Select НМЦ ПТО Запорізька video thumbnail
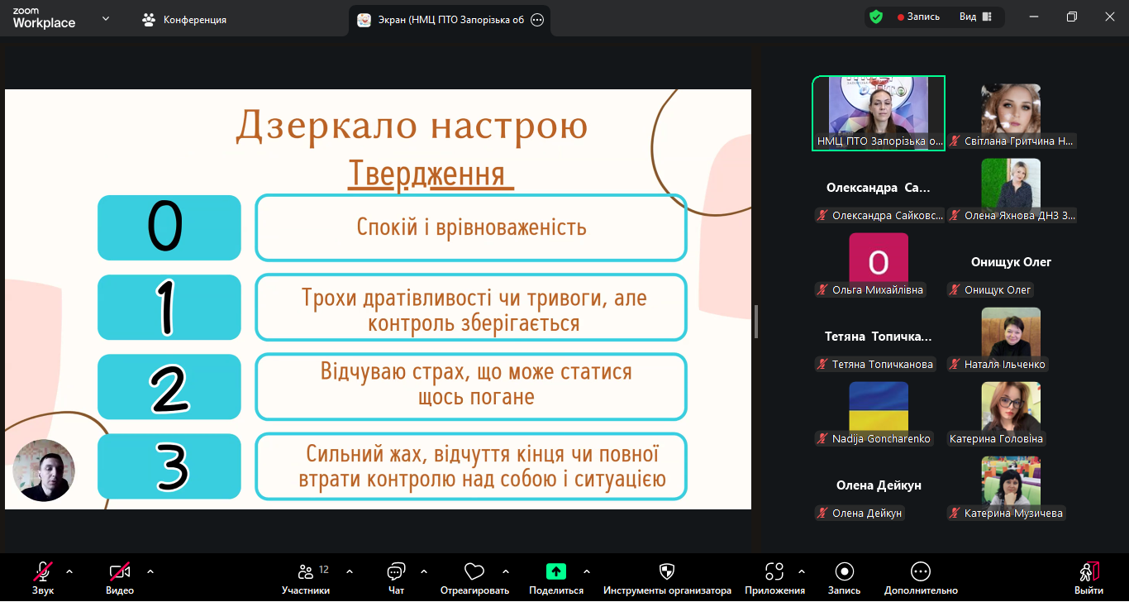This screenshot has height=602, width=1129. tap(879, 113)
